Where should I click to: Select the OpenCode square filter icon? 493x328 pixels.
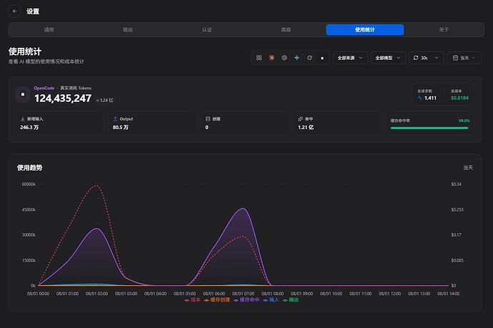pyautogui.click(x=322, y=58)
